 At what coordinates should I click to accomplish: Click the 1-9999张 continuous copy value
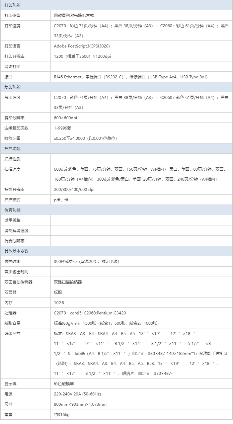click(63, 128)
